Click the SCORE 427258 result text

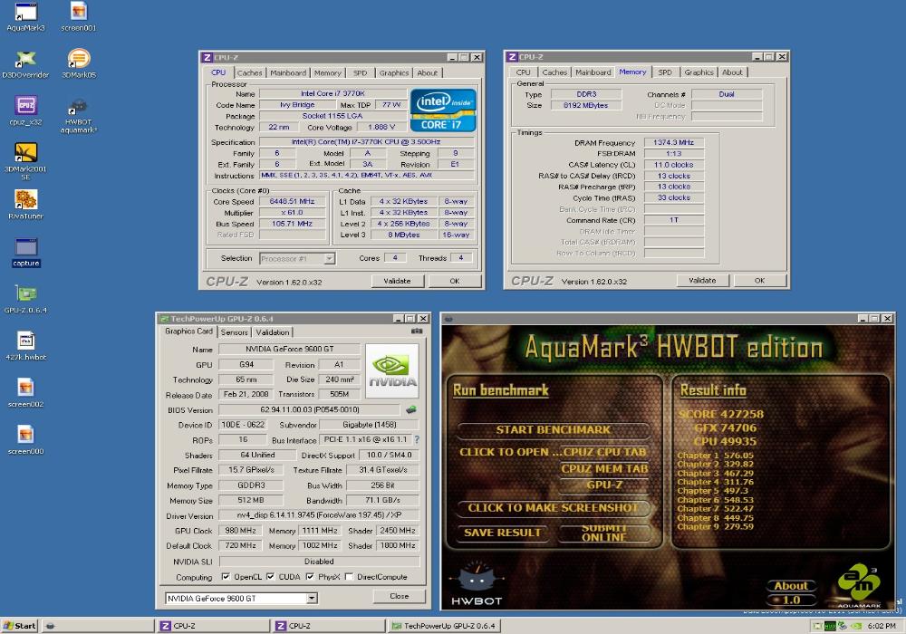[721, 414]
